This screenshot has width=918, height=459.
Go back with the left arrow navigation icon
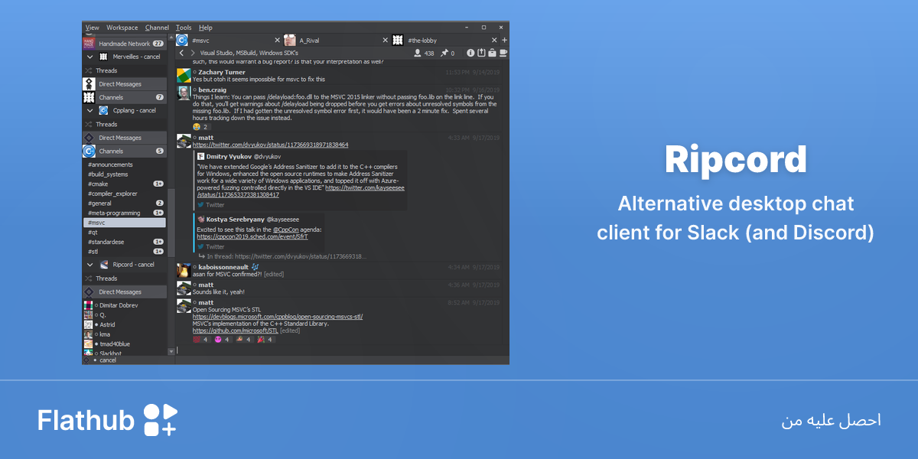click(x=181, y=53)
